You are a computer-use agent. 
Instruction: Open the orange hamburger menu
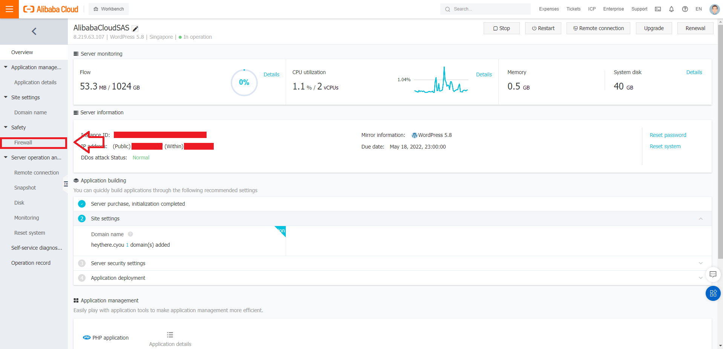(9, 9)
